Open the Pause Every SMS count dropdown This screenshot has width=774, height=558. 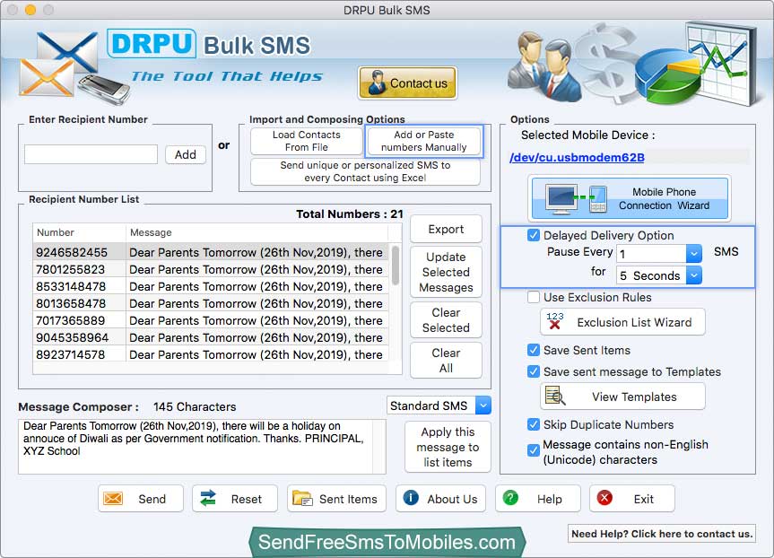pos(693,254)
